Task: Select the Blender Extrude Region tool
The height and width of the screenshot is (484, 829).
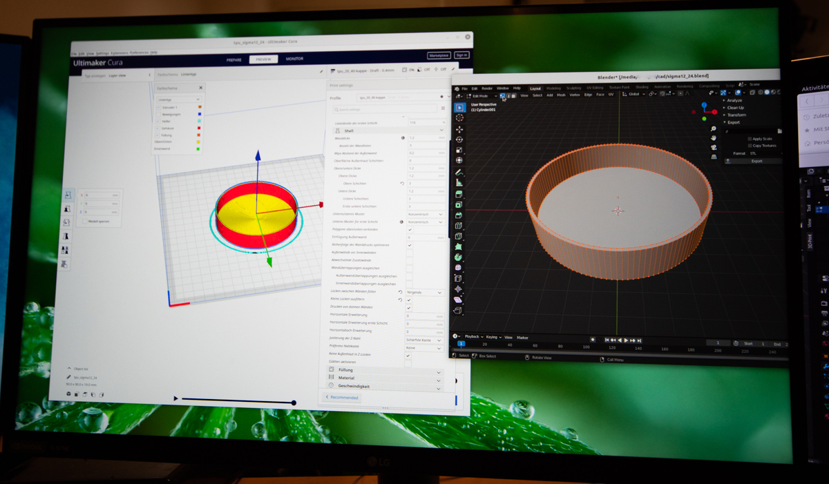Action: point(459,194)
